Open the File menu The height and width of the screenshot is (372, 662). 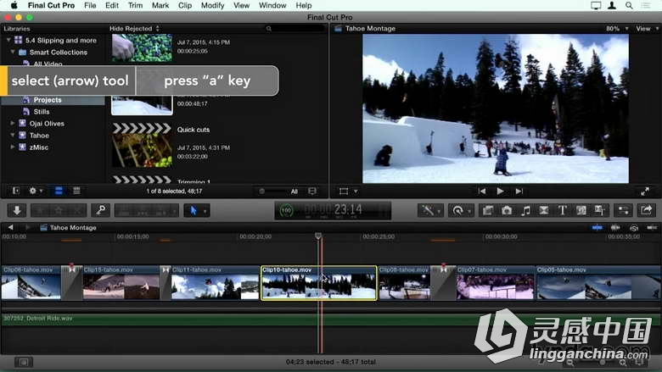click(90, 5)
